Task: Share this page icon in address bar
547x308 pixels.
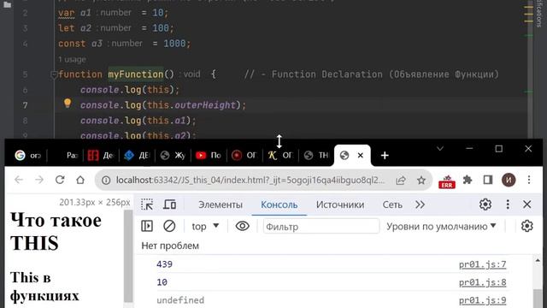Action: [x=401, y=181]
